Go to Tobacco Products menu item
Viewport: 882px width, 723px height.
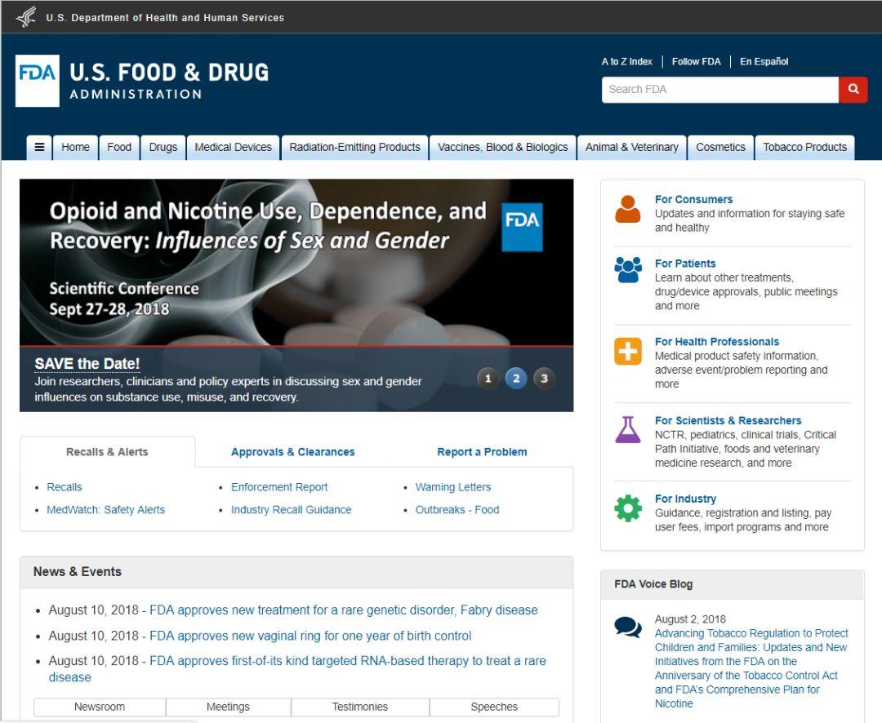click(x=804, y=148)
